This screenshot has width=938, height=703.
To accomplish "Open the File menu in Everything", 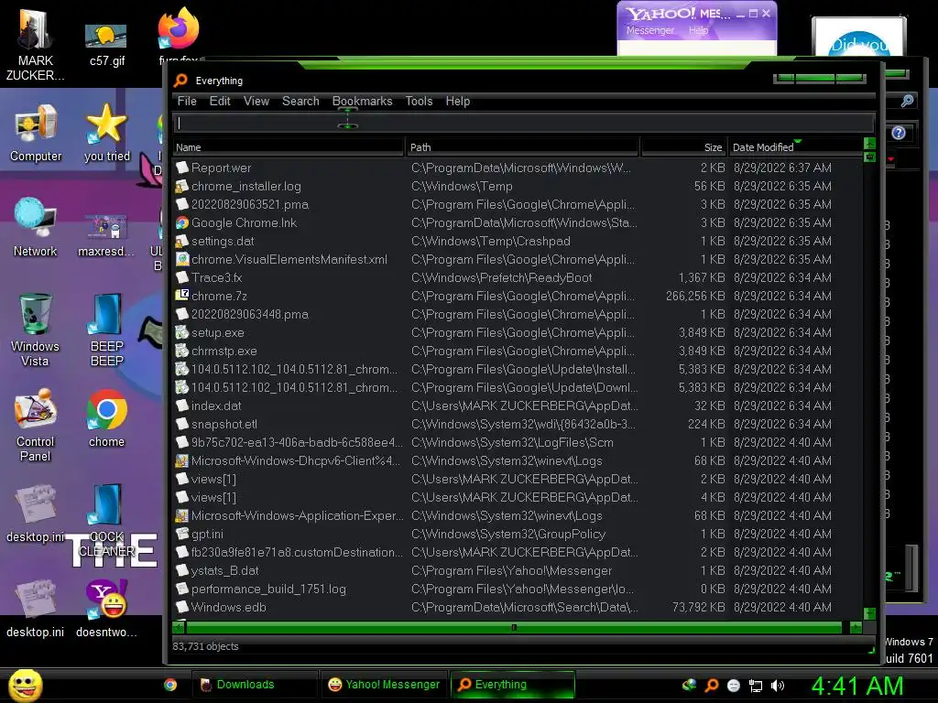I will click(x=187, y=101).
